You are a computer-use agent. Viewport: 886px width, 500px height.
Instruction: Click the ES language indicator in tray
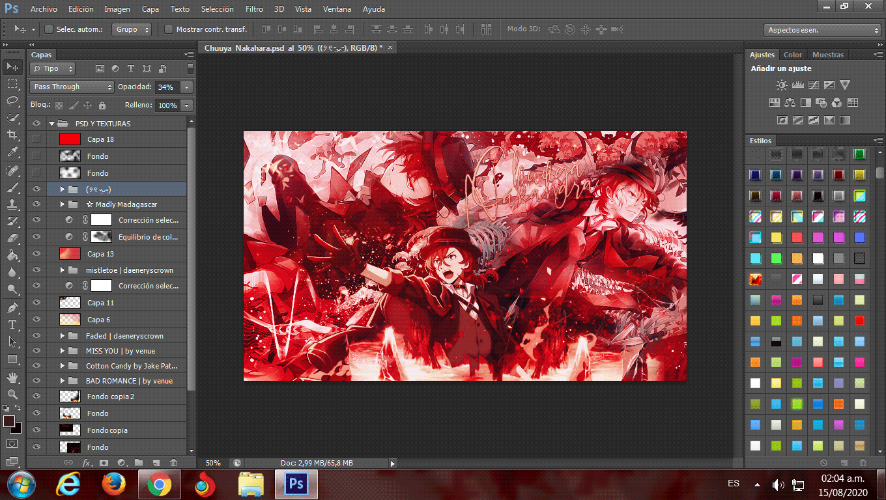(x=734, y=484)
